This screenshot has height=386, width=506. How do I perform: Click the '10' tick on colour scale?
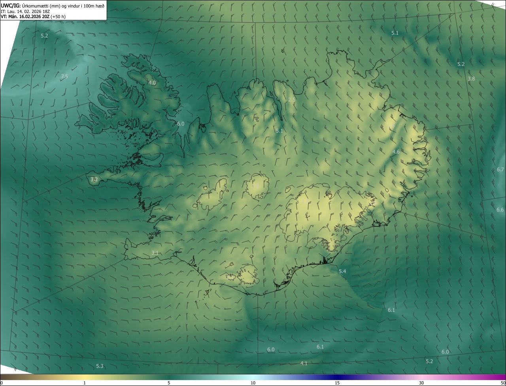coord(253,383)
